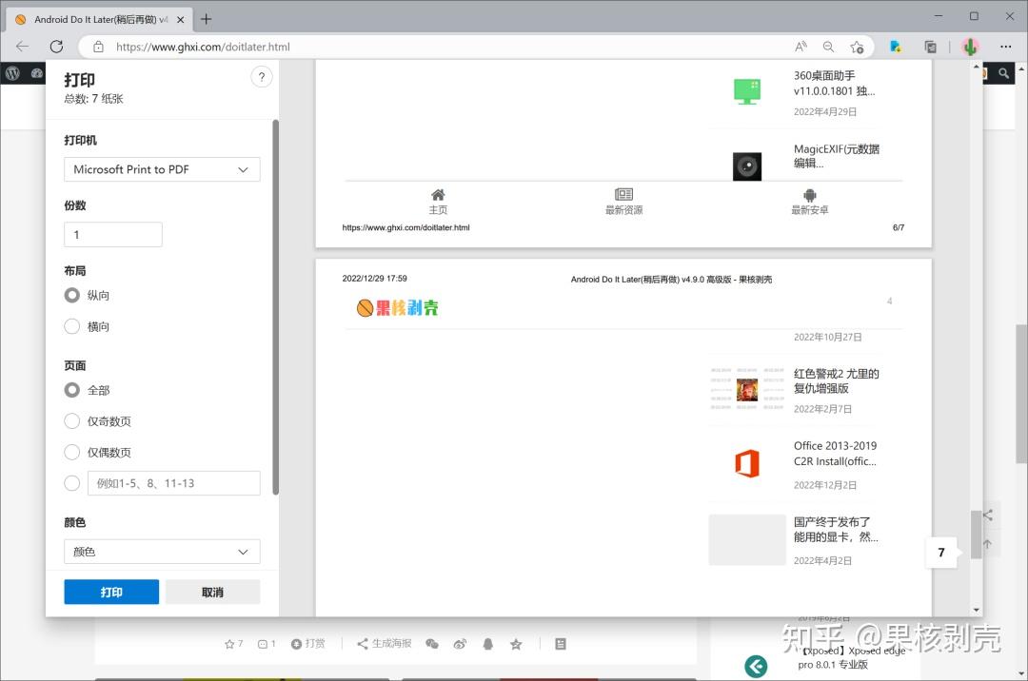Choose 仅偶数页 even pages only
Screen dimensions: 1028x681
[x=71, y=452]
